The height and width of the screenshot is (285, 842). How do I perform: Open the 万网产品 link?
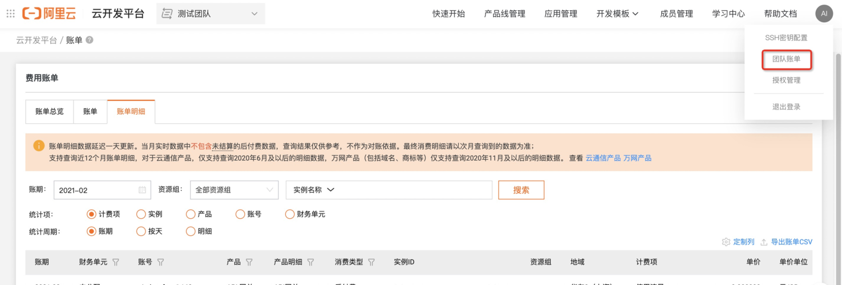pyautogui.click(x=637, y=158)
